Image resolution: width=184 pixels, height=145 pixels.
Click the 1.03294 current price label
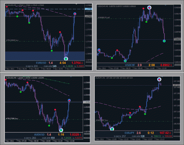point(87,102)
